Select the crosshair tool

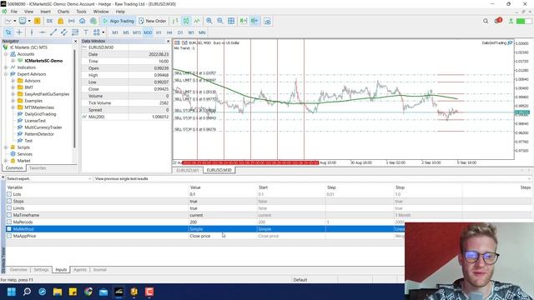19,32
